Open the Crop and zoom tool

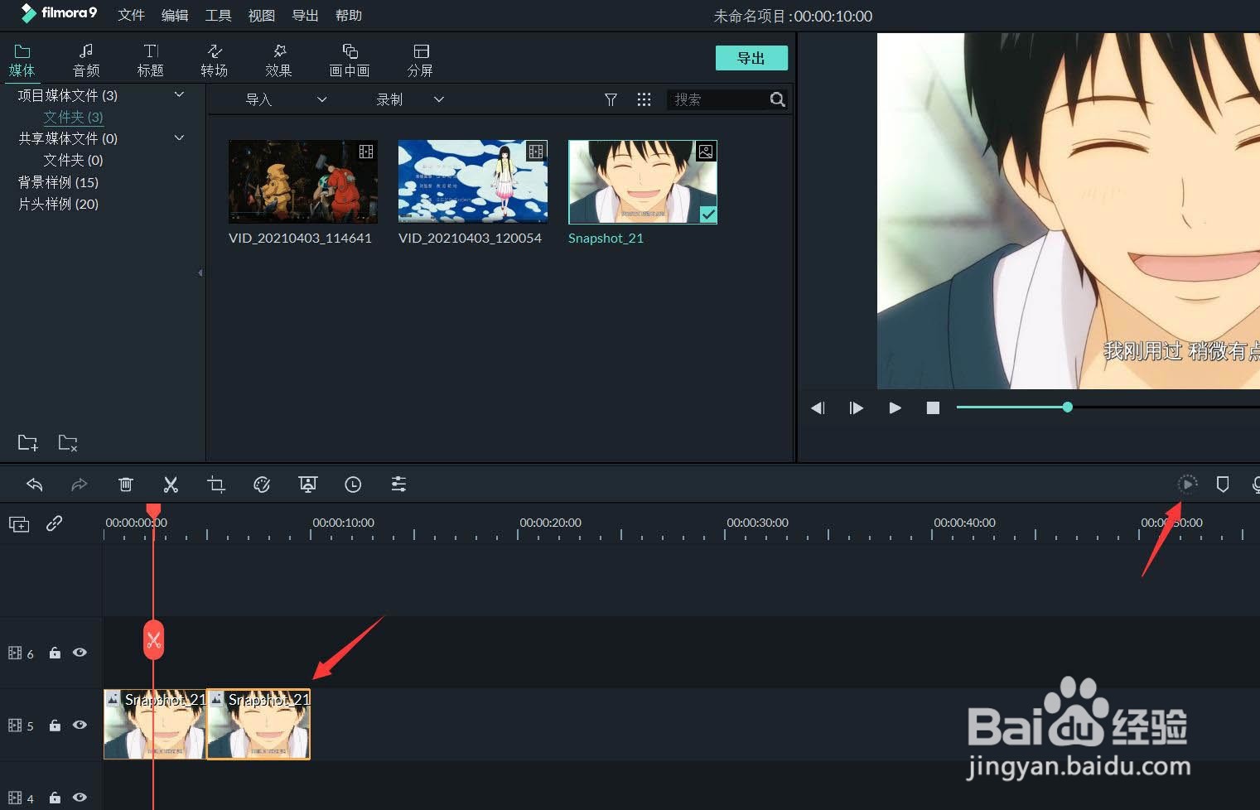pos(216,485)
